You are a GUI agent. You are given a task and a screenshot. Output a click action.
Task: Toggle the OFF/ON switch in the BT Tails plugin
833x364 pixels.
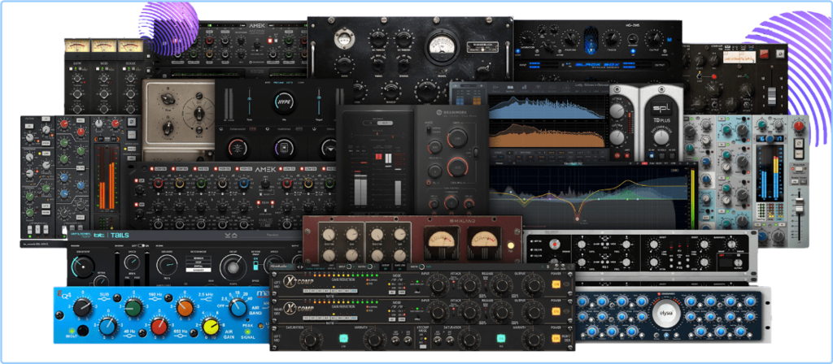[142, 245]
